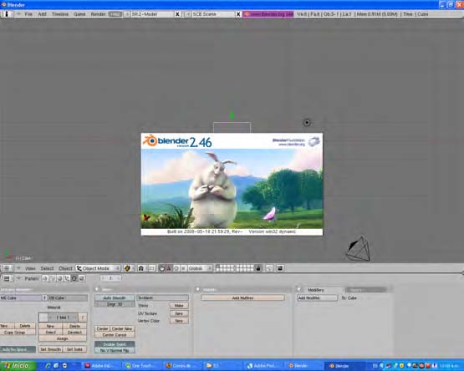
Task: Open the viewport draw type shading icon
Action: 128,268
